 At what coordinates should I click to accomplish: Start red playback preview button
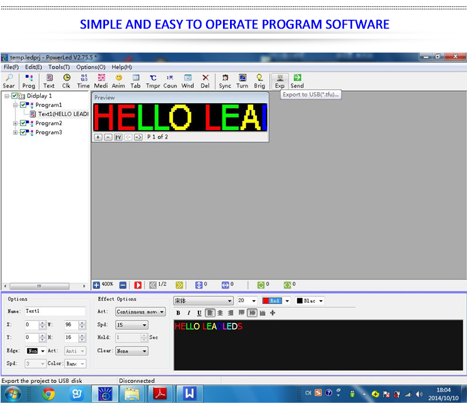138,285
